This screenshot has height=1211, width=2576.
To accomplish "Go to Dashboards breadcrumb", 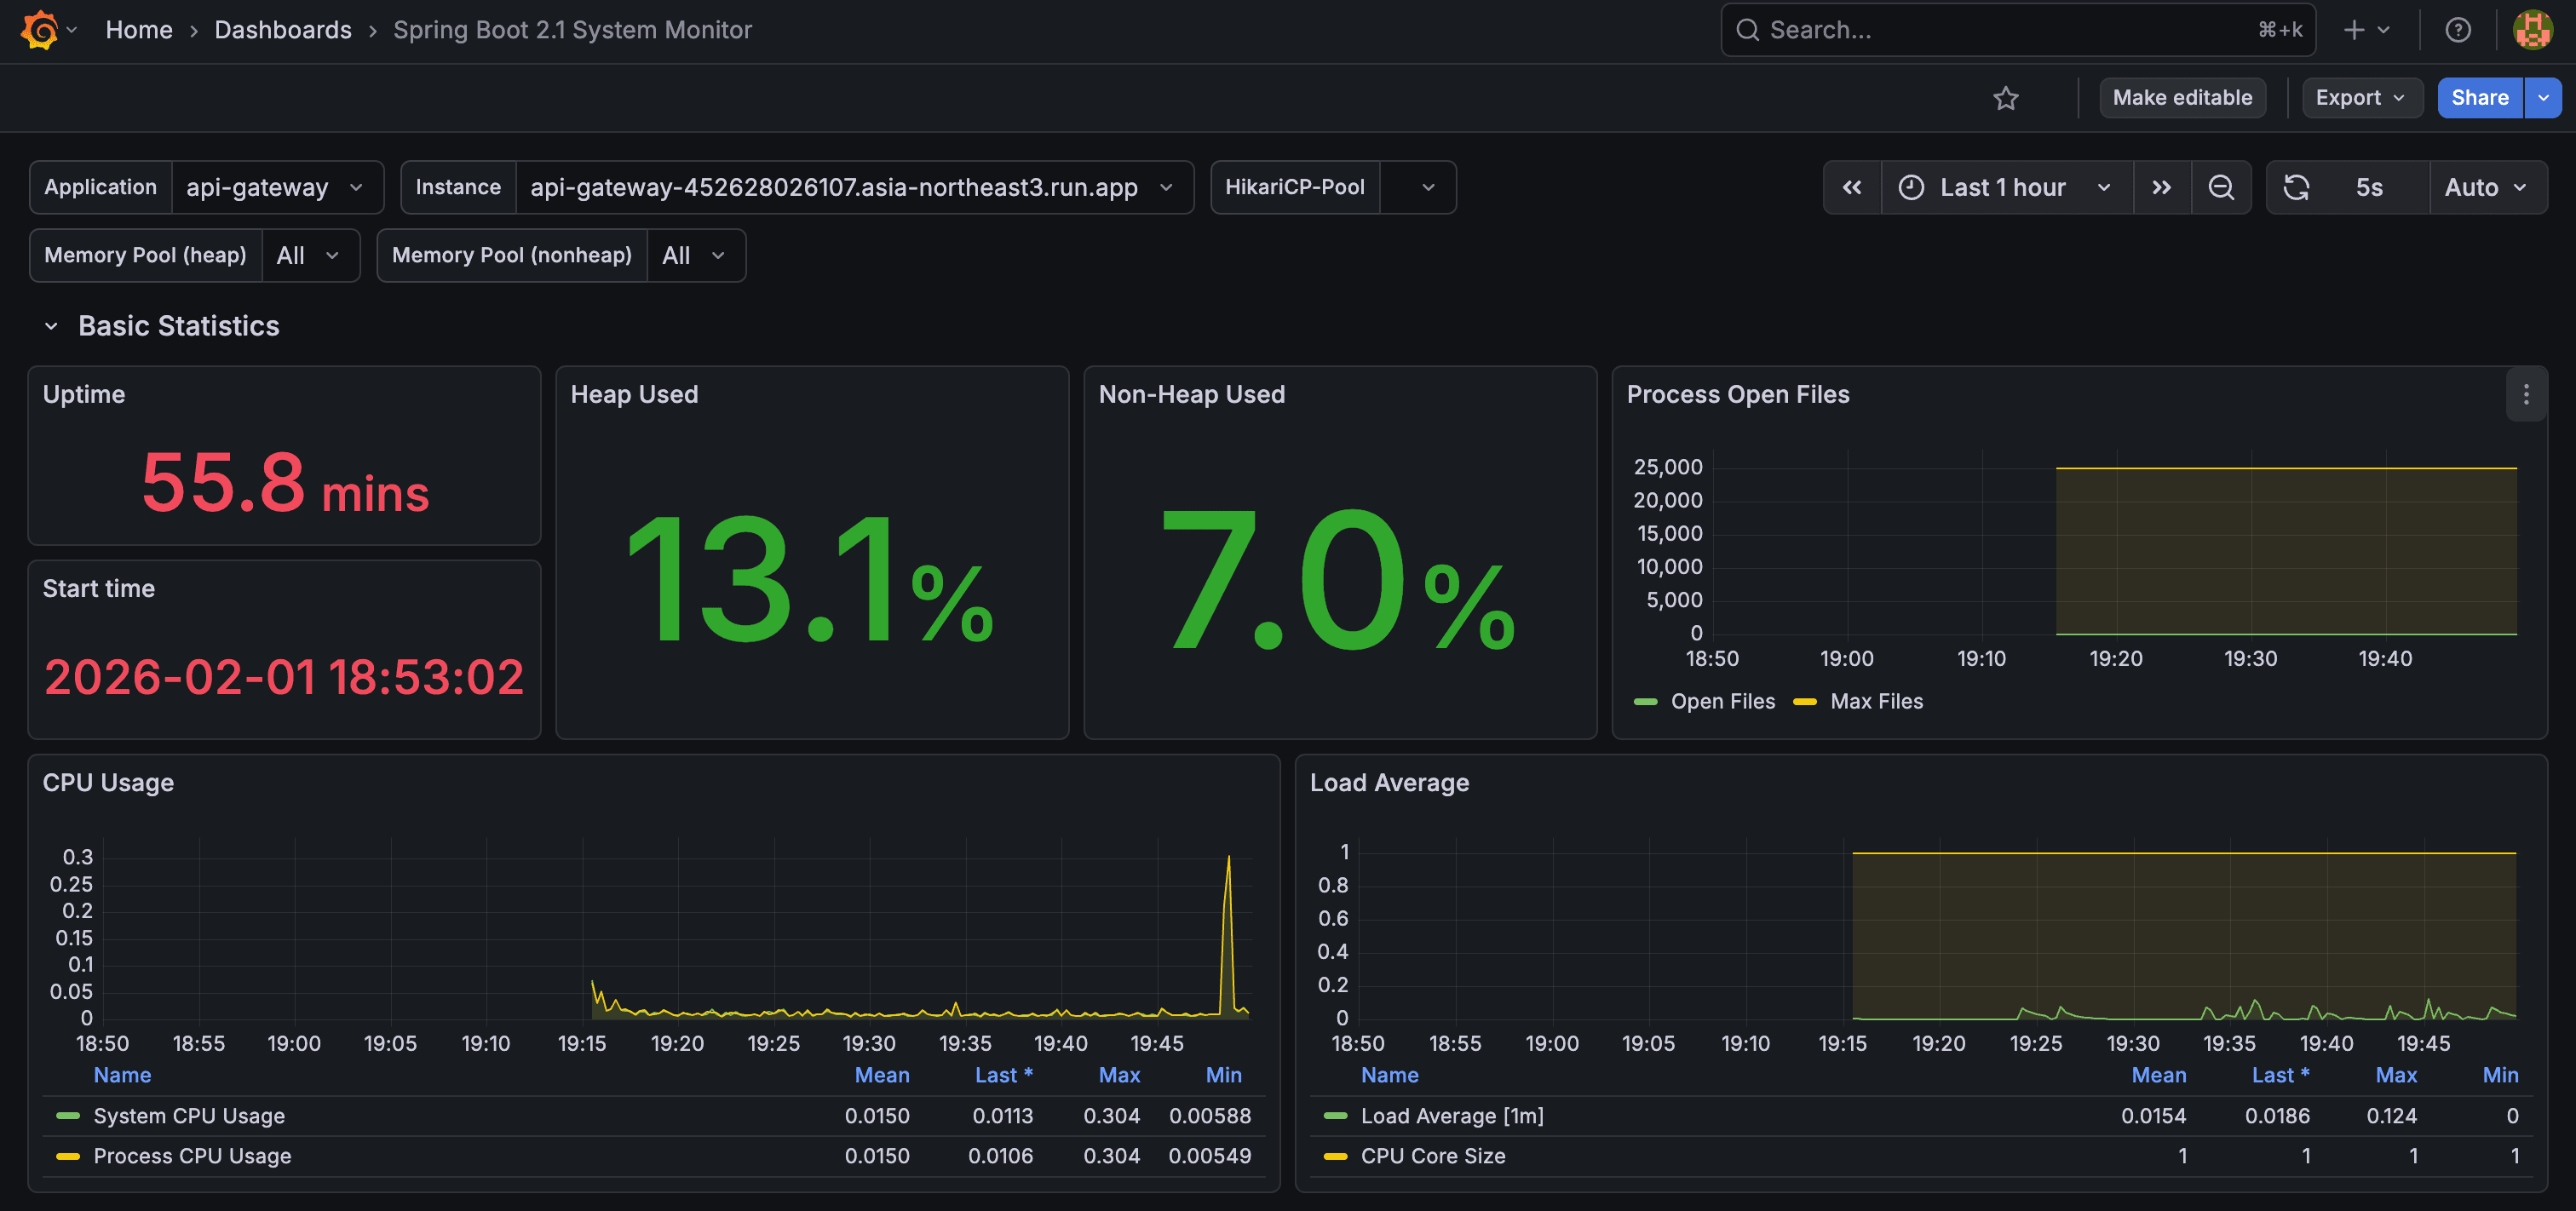I will 282,30.
